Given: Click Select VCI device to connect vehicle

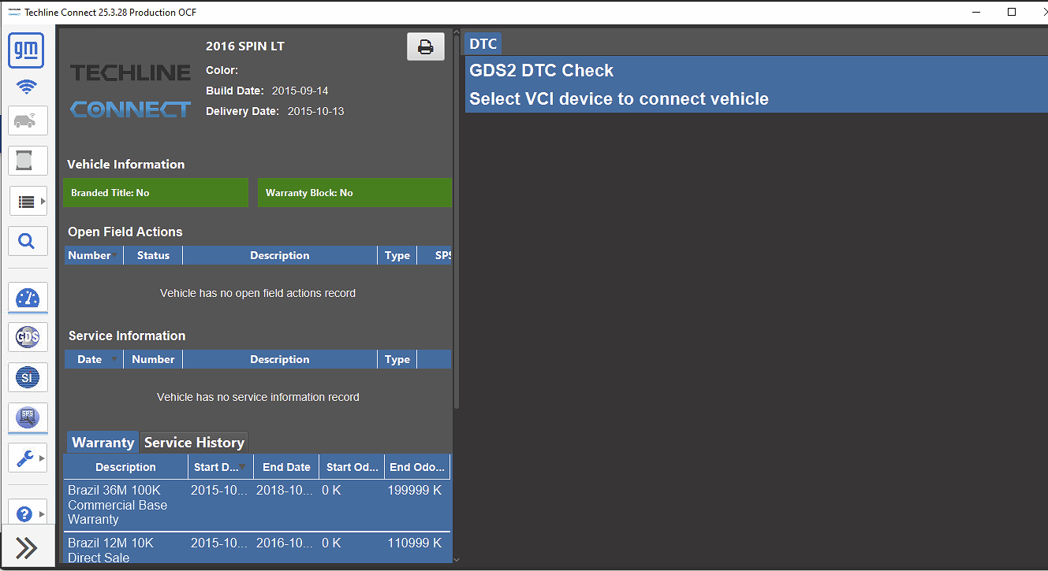Looking at the screenshot, I should point(619,99).
